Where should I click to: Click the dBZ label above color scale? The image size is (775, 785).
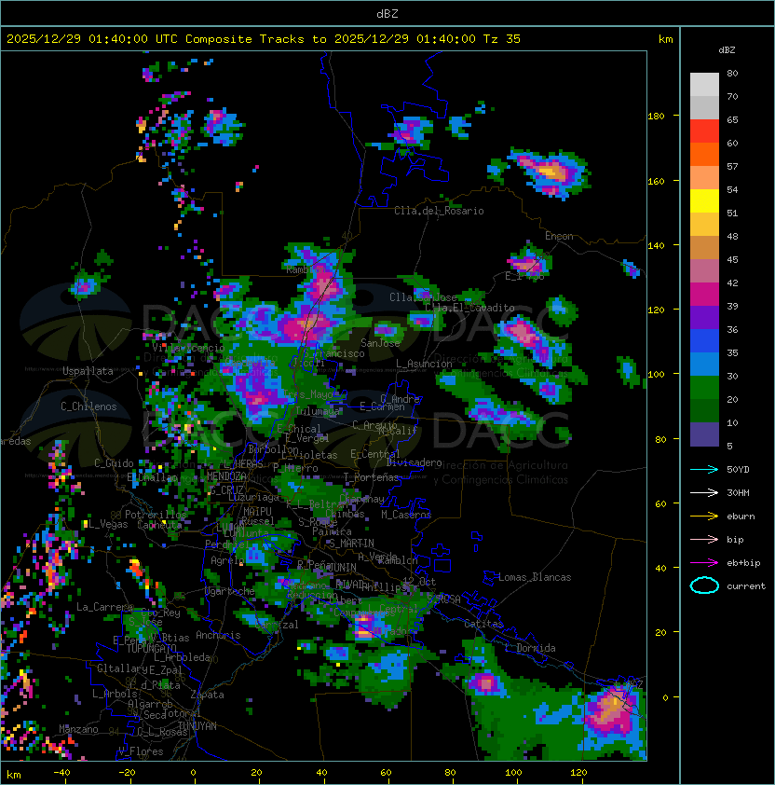(727, 50)
